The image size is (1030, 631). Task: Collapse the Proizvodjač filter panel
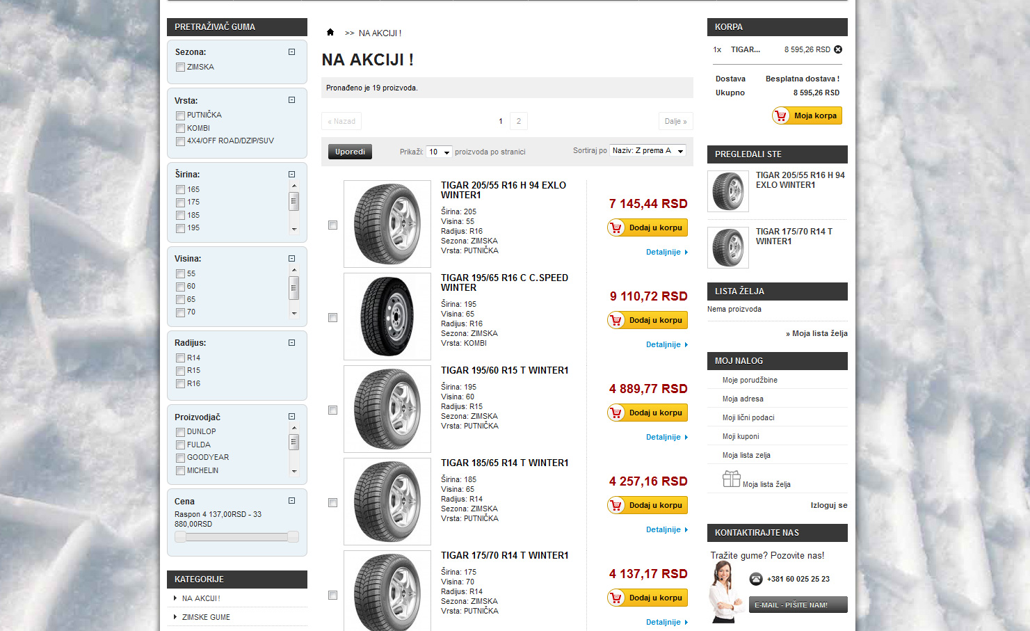coord(292,417)
